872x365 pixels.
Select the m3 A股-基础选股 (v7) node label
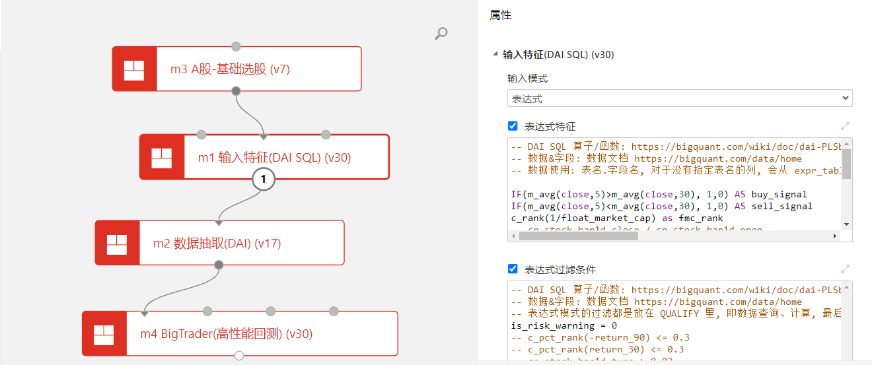[230, 69]
